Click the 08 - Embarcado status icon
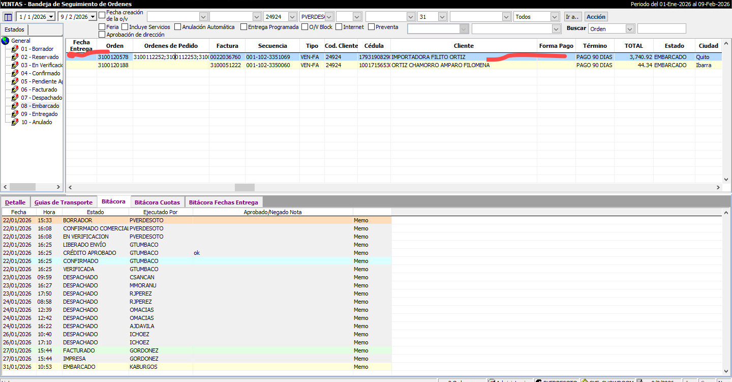Screen dimensions: 732x382 pos(15,106)
